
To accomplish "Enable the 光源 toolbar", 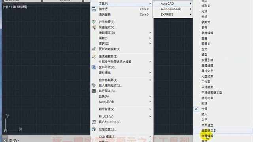I will [x=204, y=11].
